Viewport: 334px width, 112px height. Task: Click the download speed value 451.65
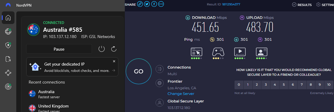pos(205,27)
